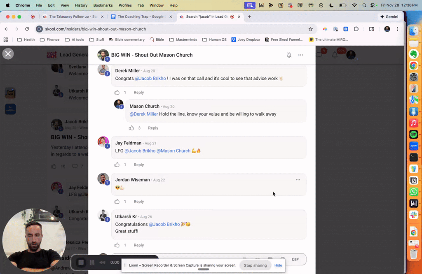Open the Profiles menu

point(125,5)
